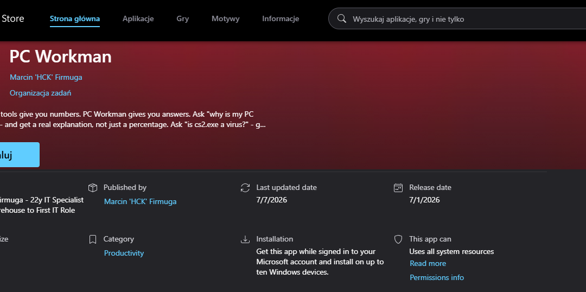Open the Organizacja zadań category link
This screenshot has height=292, width=586.
pyautogui.click(x=40, y=93)
